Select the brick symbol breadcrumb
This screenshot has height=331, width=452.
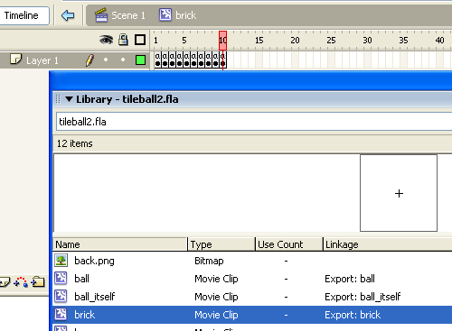tap(177, 15)
